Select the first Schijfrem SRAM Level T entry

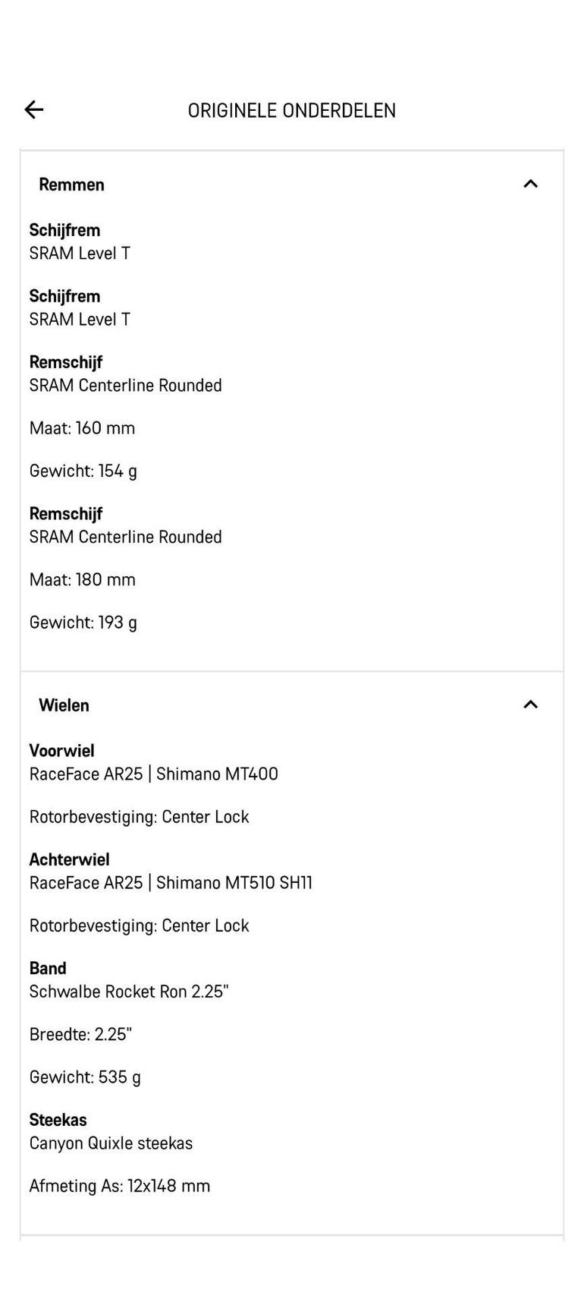click(x=80, y=241)
